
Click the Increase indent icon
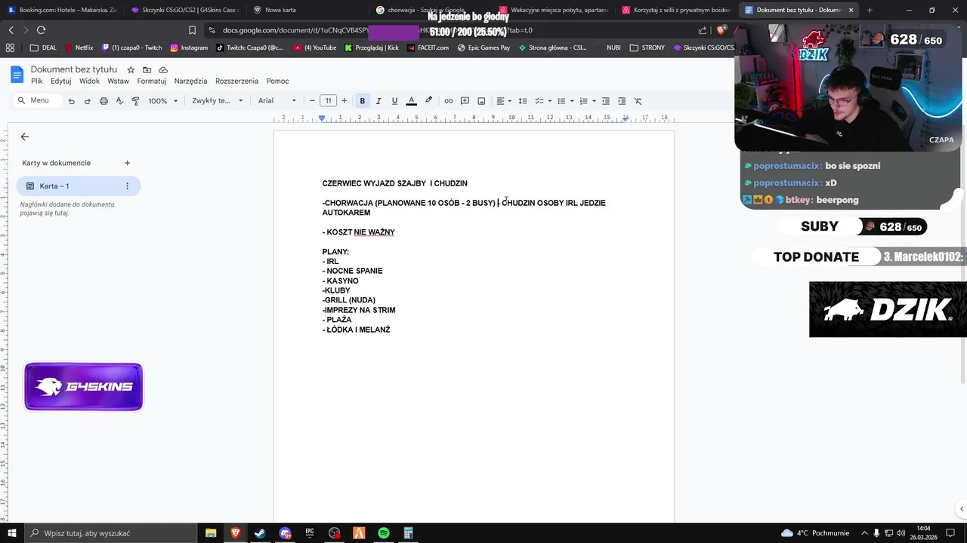point(622,101)
